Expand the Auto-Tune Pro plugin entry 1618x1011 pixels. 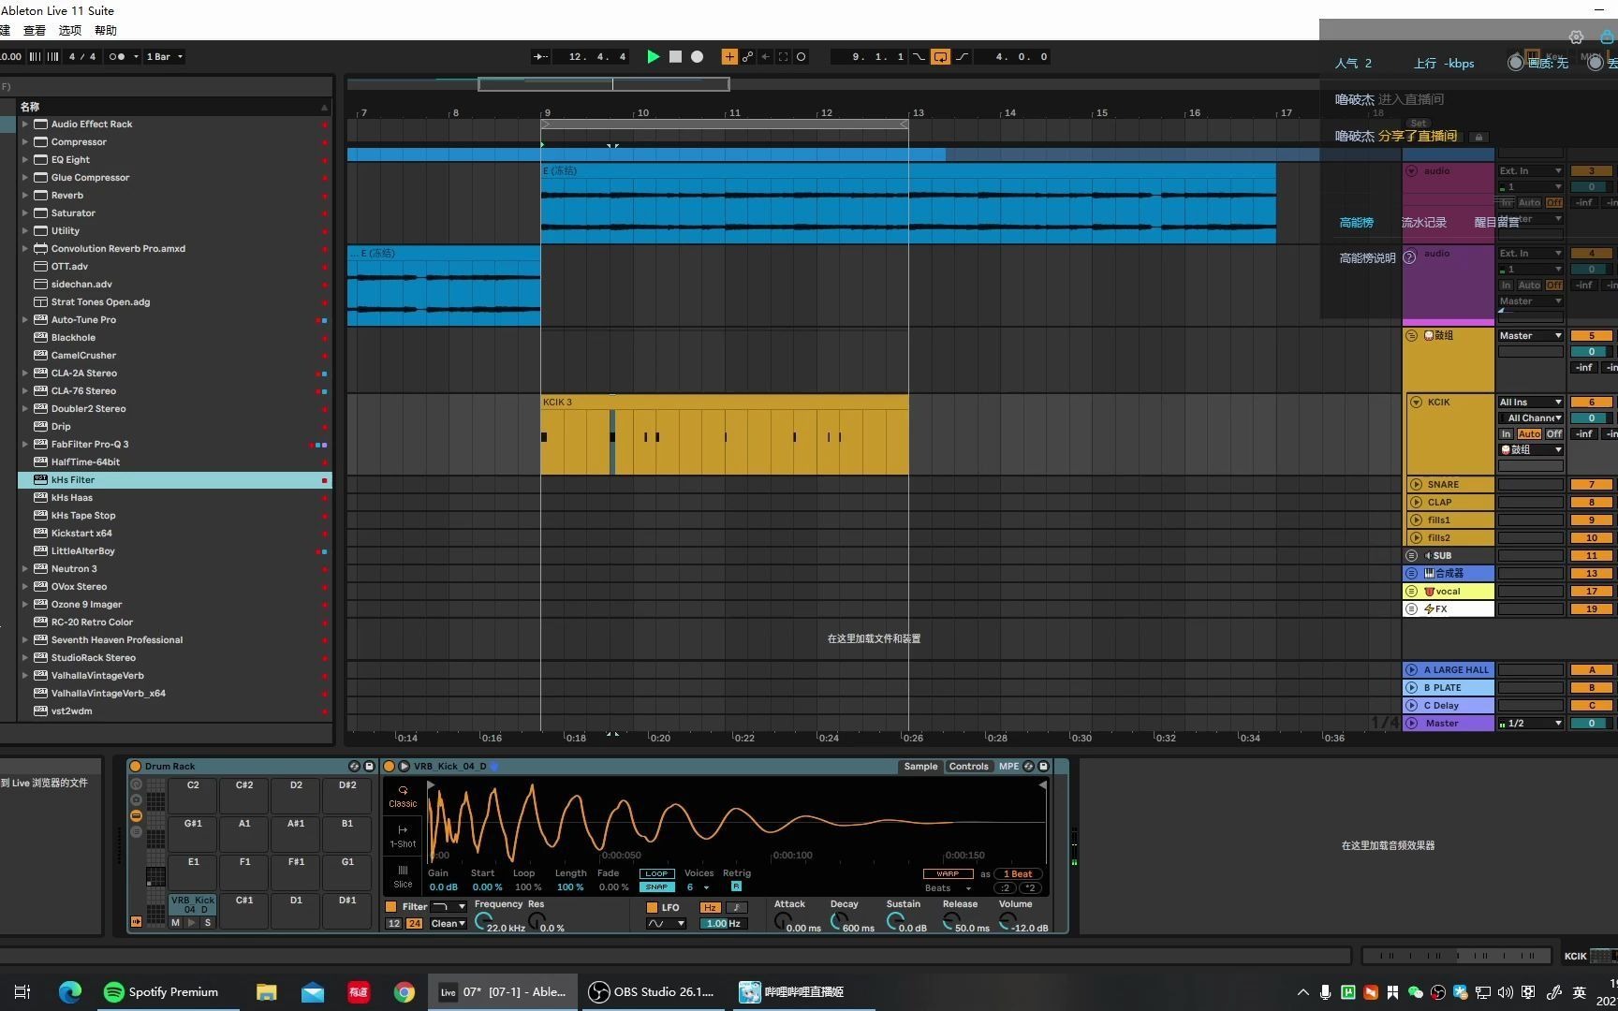point(25,320)
